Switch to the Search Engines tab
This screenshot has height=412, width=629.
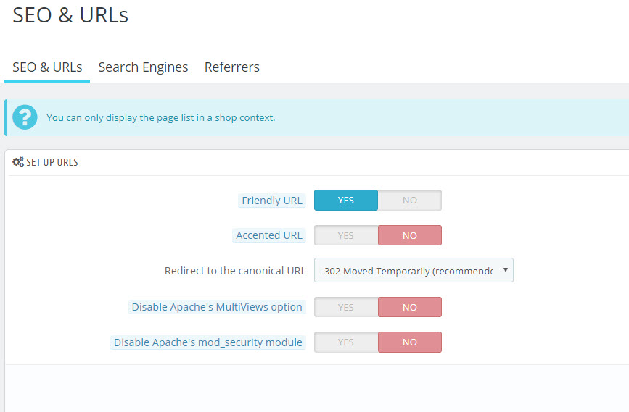pos(143,67)
